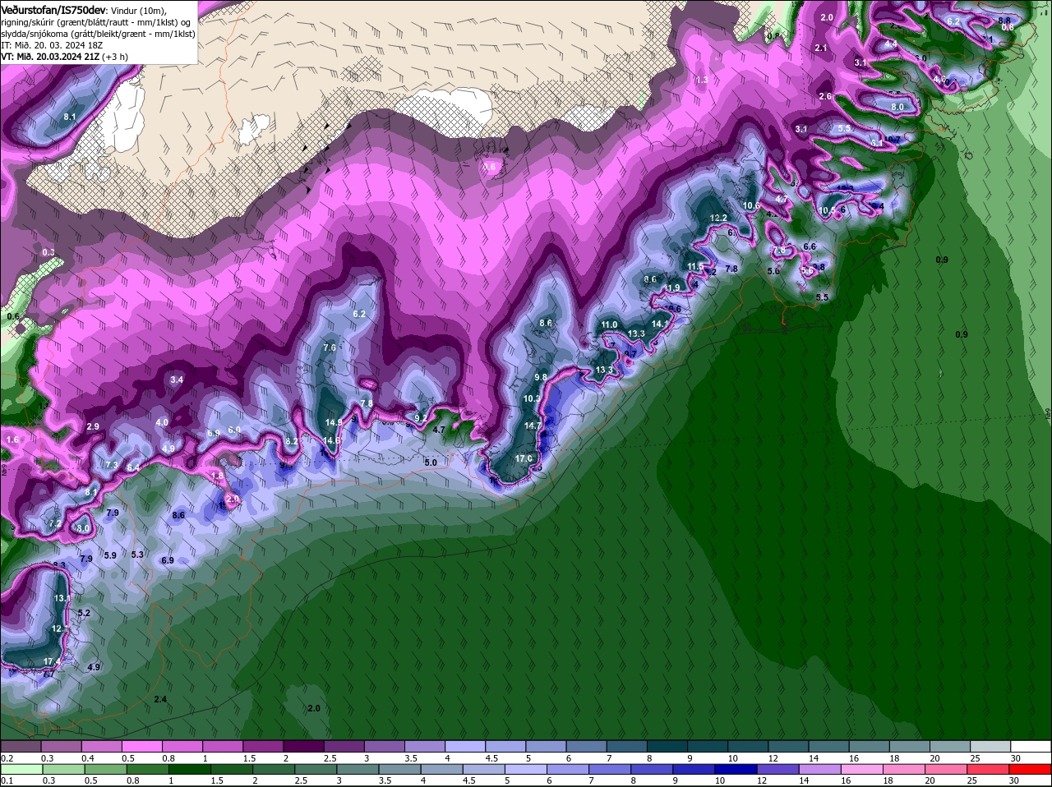The image size is (1052, 787).
Task: Click the '13.1' precipitation value on the map
Action: 61,598
